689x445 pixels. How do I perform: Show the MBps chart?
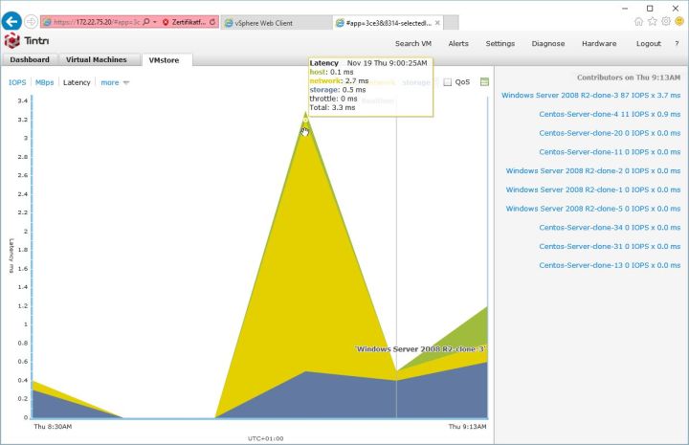coord(45,82)
